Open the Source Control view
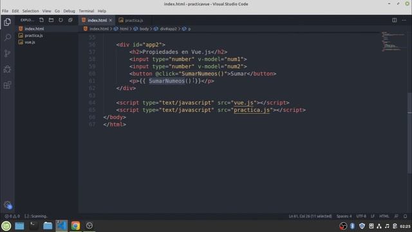The width and height of the screenshot is (412, 232). coord(7,53)
